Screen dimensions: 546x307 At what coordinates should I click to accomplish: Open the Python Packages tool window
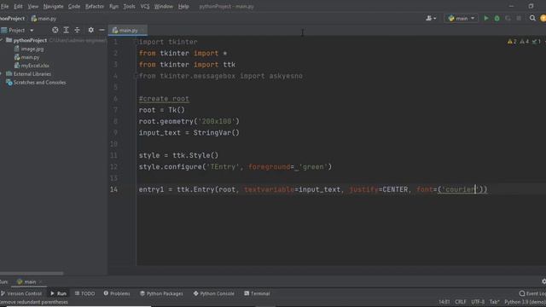(x=161, y=293)
